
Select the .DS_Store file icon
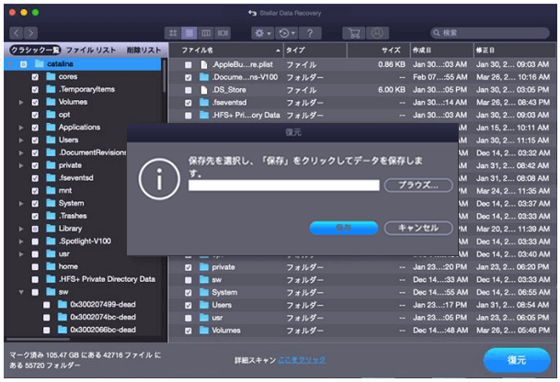pyautogui.click(x=204, y=90)
